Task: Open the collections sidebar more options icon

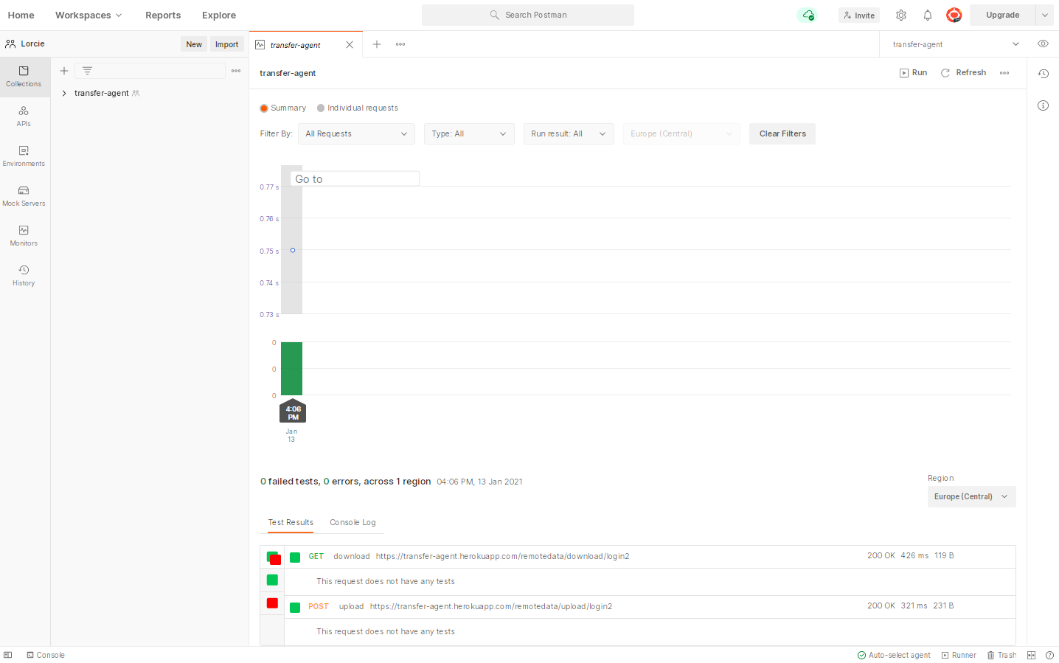Action: [x=236, y=71]
